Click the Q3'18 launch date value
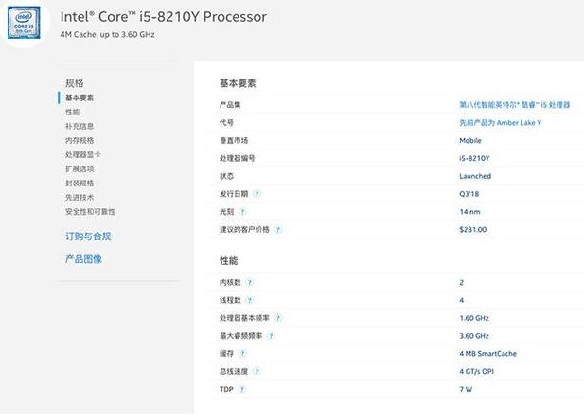Image resolution: width=584 pixels, height=420 pixels. coord(469,194)
